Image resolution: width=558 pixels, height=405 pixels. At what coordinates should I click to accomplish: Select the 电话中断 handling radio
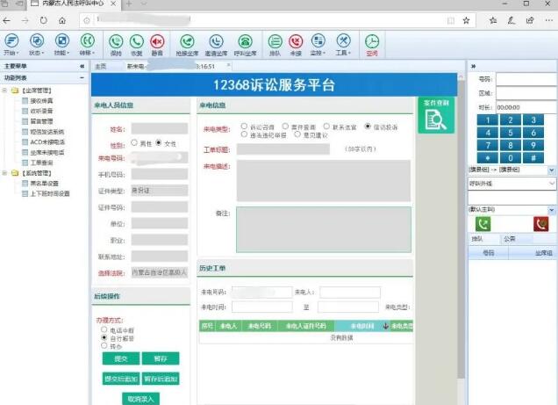[104, 329]
